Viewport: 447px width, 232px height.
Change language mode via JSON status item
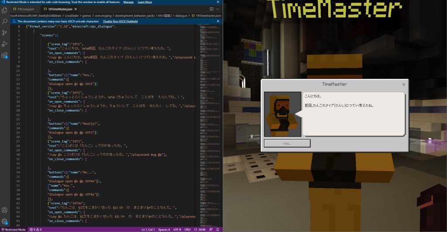pos(200,229)
